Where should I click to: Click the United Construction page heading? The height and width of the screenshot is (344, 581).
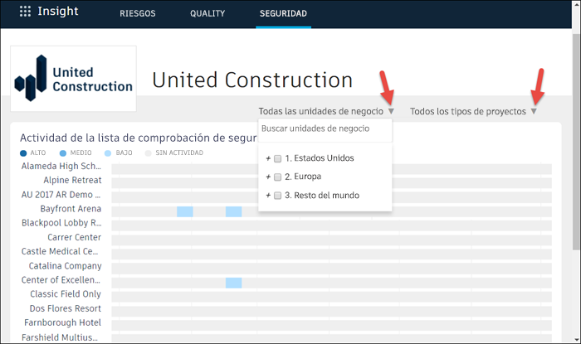point(252,80)
